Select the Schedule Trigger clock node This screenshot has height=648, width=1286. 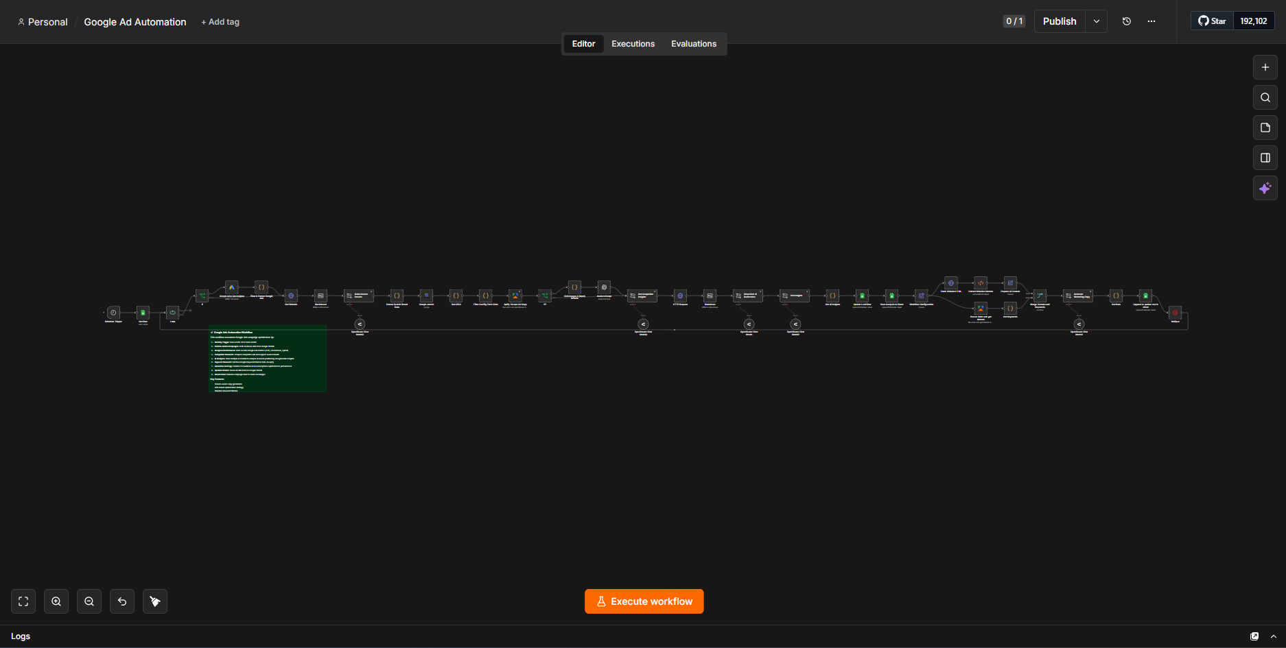click(113, 313)
